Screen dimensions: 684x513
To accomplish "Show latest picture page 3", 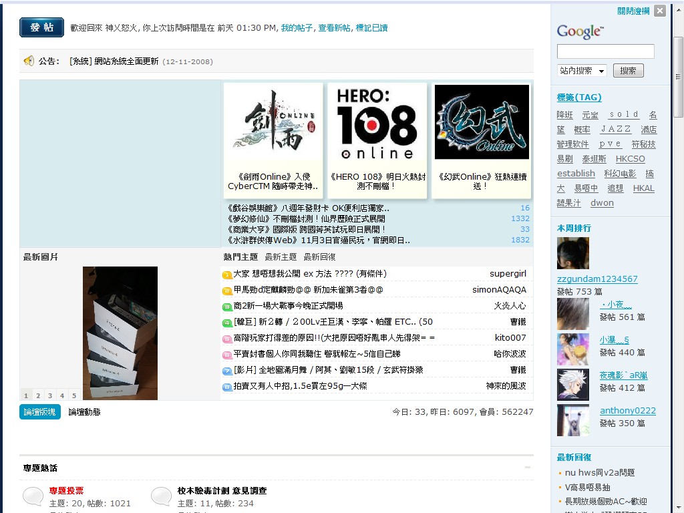I will pos(50,395).
